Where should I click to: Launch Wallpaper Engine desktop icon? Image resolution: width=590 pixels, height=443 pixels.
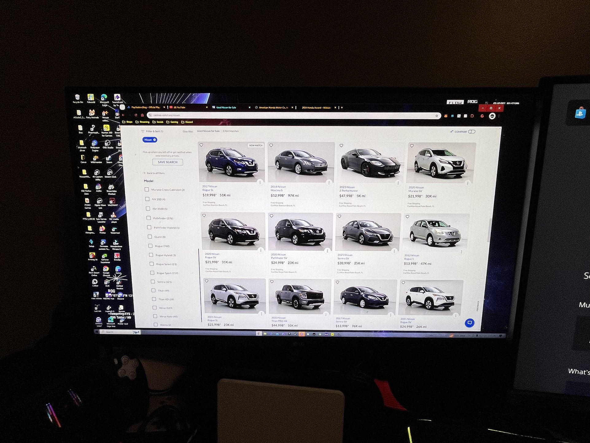click(95, 145)
